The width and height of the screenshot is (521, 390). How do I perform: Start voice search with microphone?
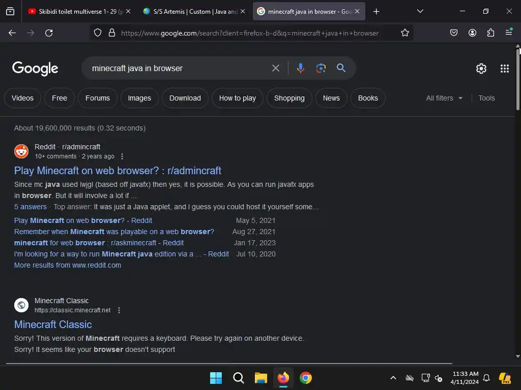pyautogui.click(x=300, y=68)
